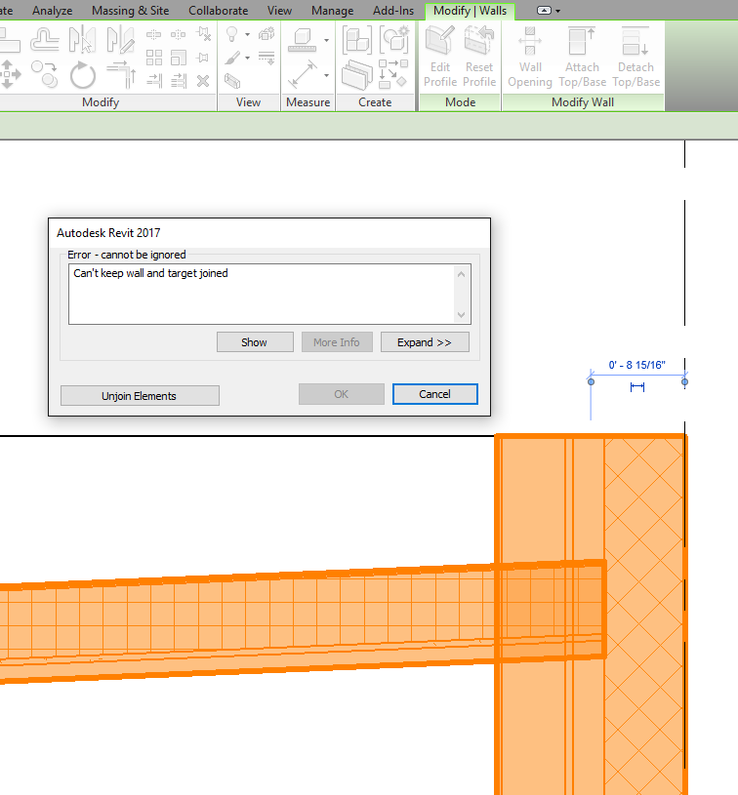Open the Analyze ribbon tab

click(53, 11)
